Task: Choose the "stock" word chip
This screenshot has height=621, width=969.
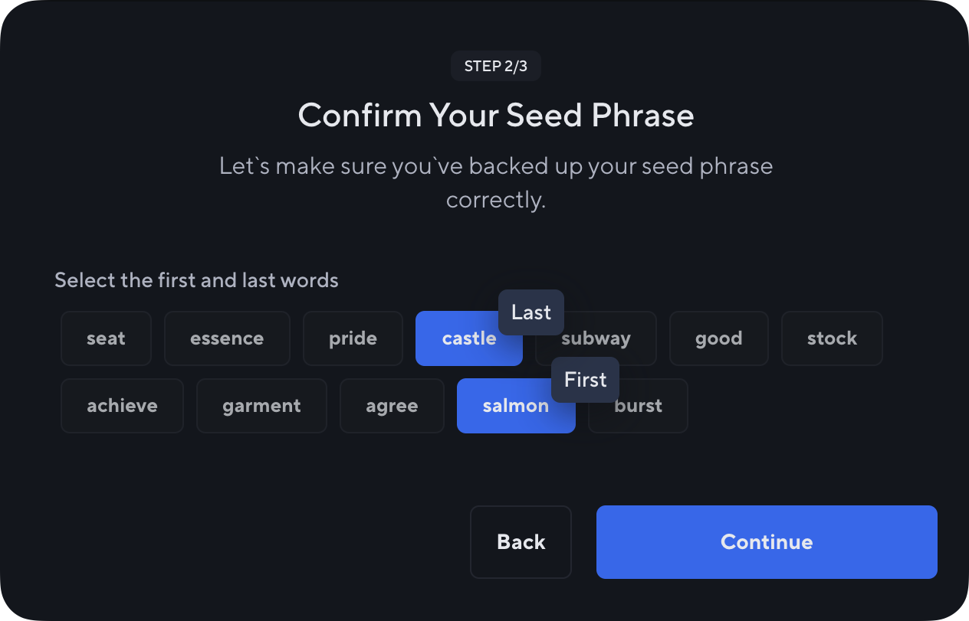Action: coord(832,338)
